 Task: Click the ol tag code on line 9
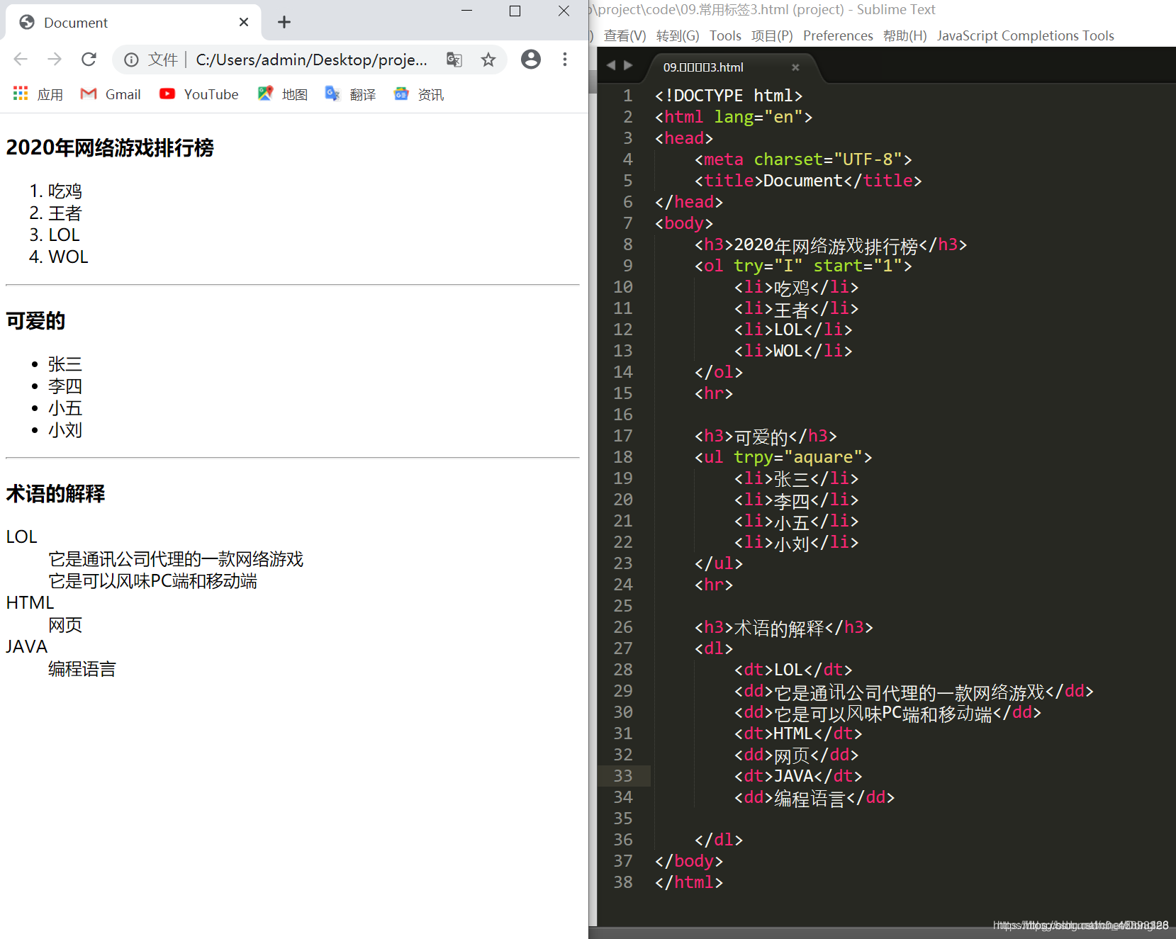coord(803,266)
